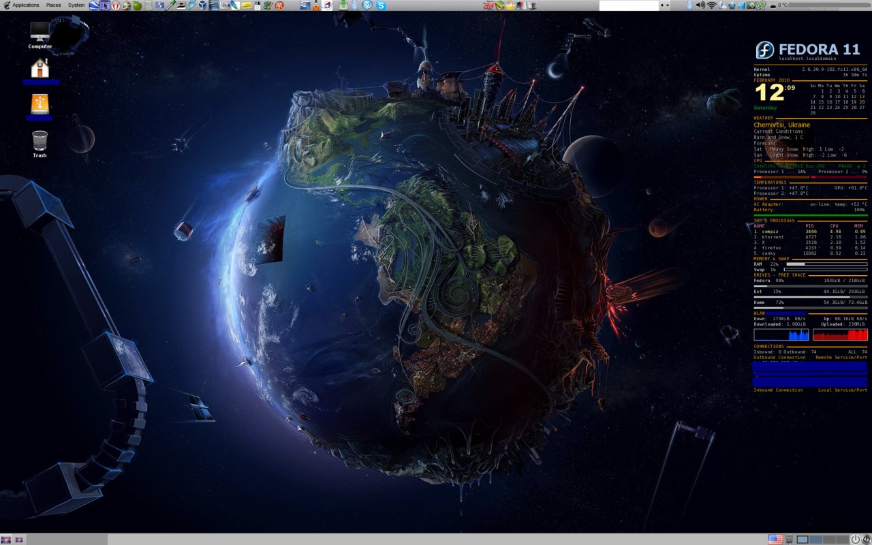Click the power shutdown button
Screen dimensions: 872x545
(x=856, y=540)
